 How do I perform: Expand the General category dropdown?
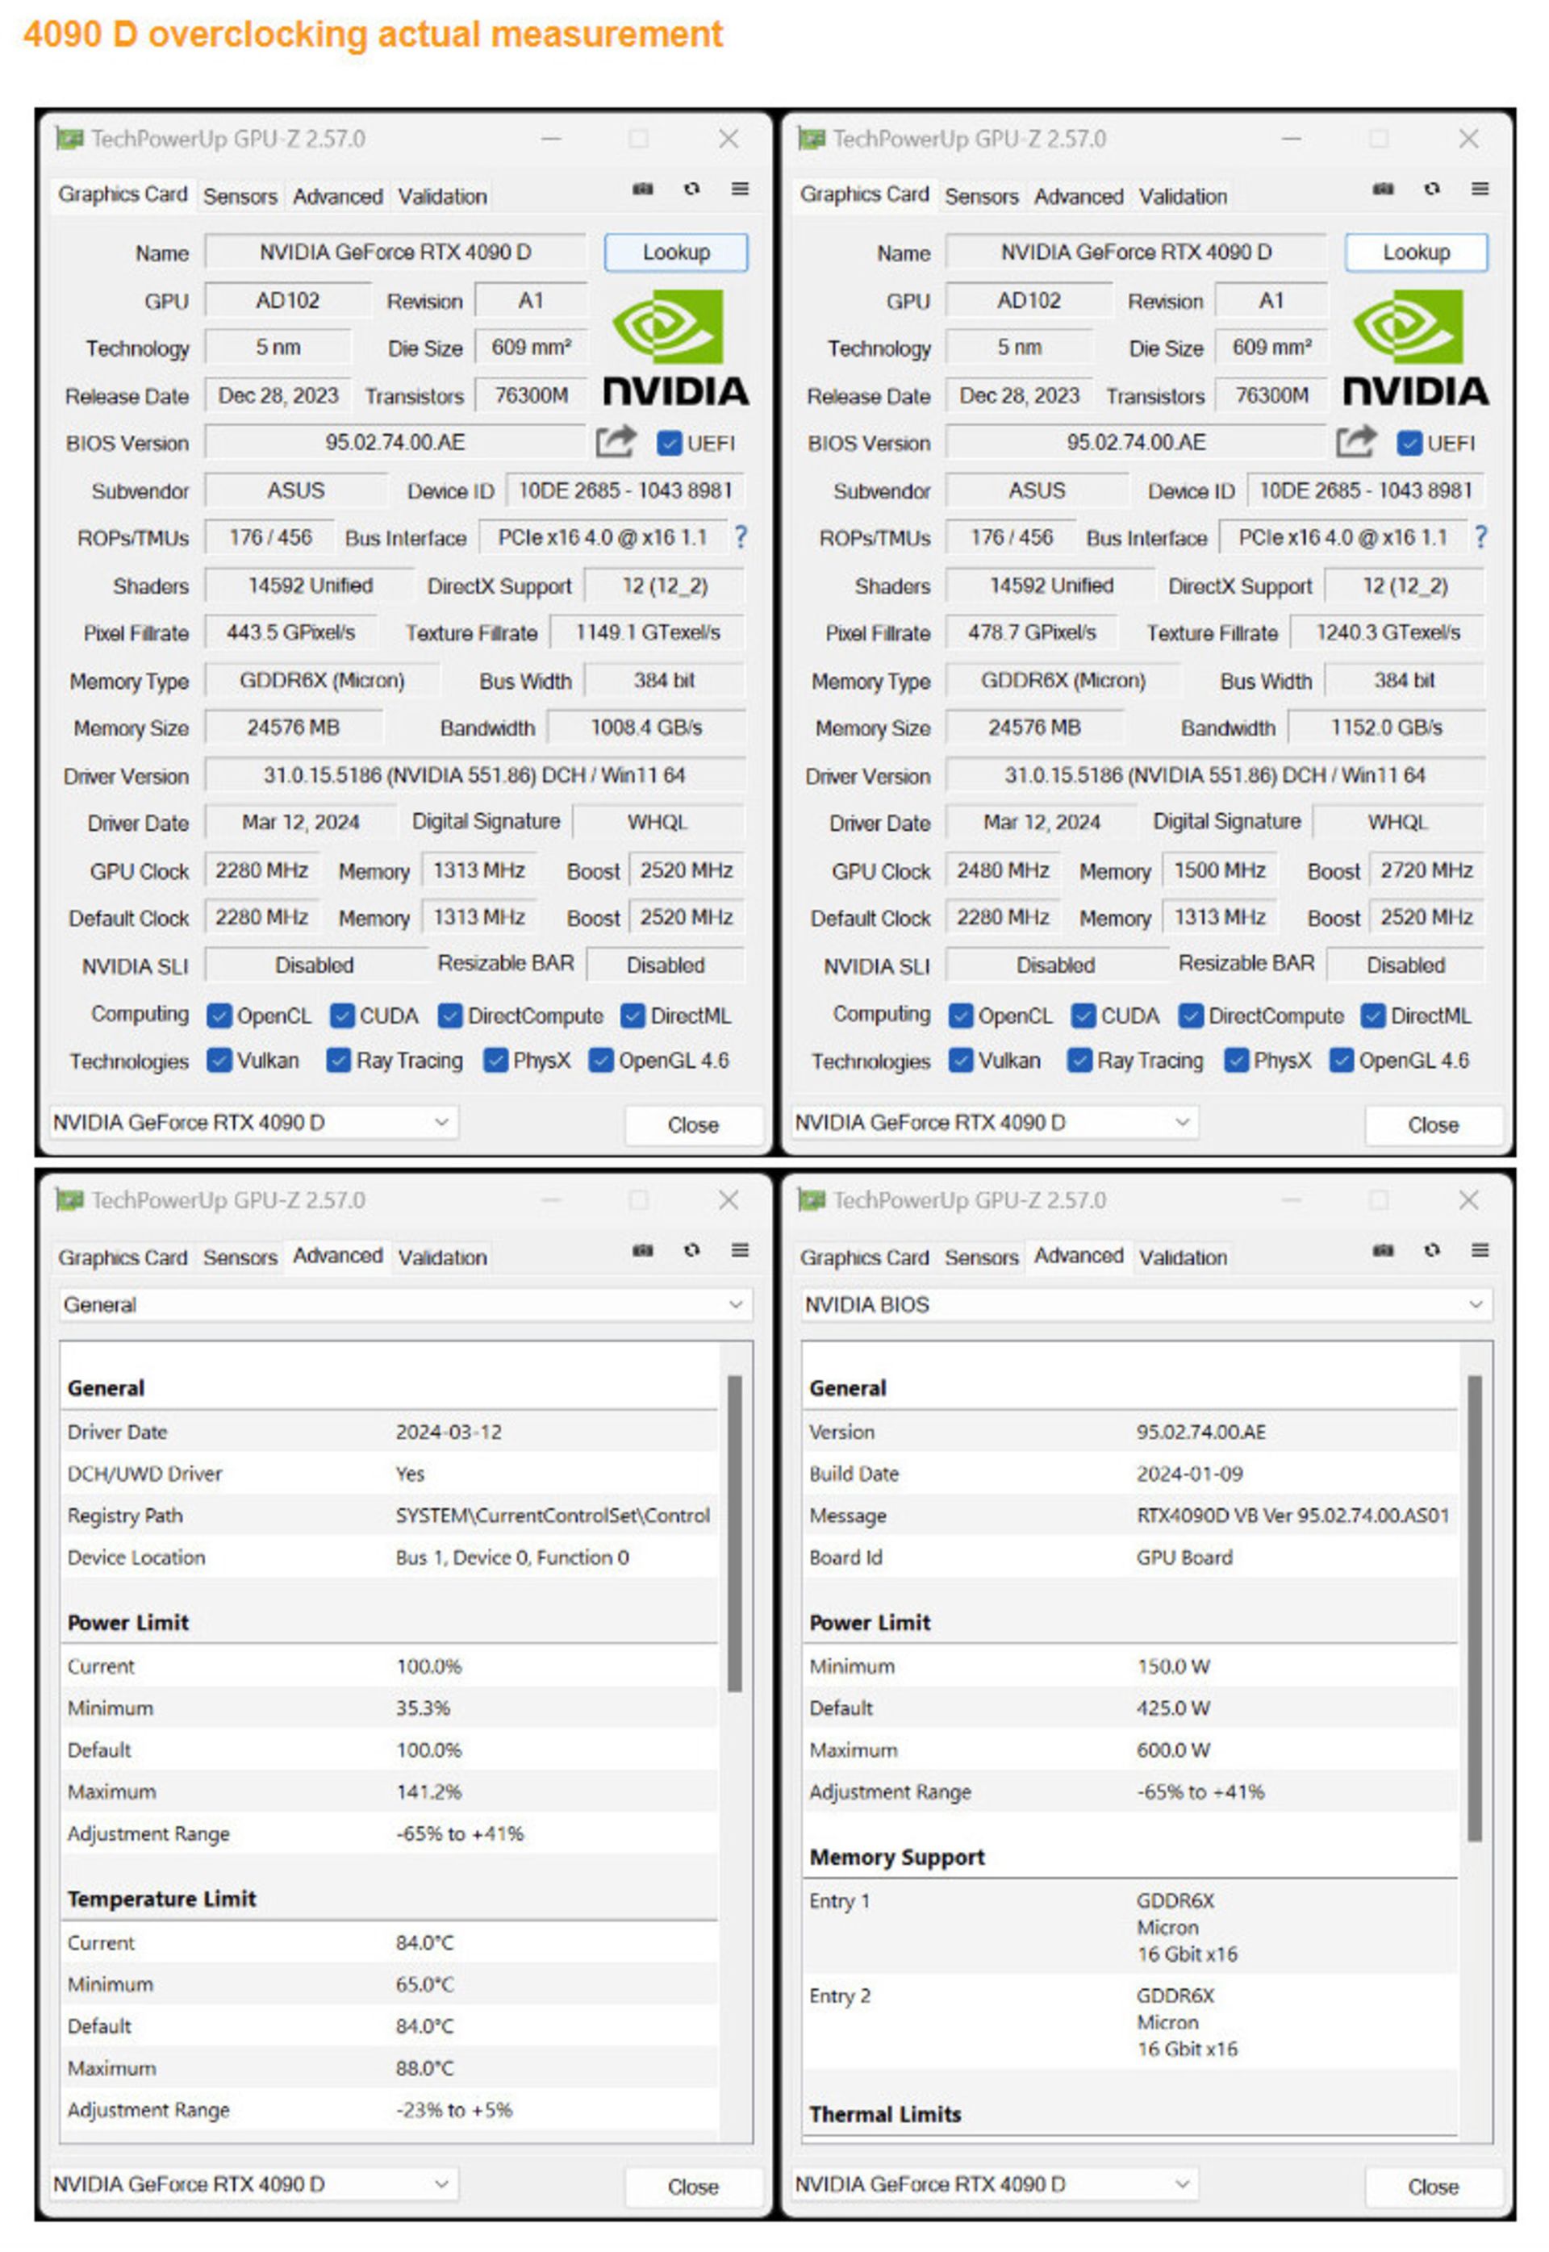pos(406,1305)
